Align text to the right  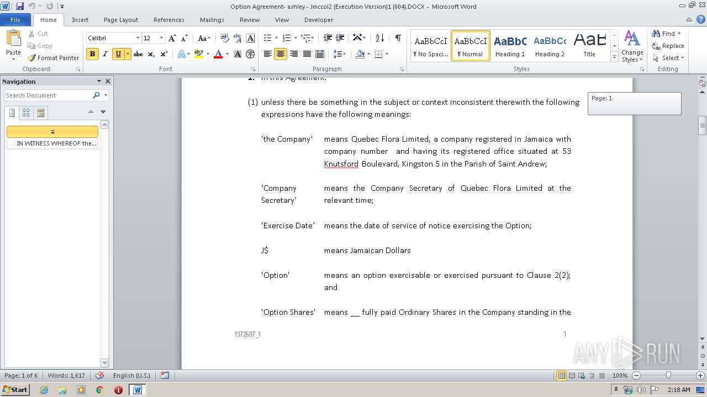293,54
